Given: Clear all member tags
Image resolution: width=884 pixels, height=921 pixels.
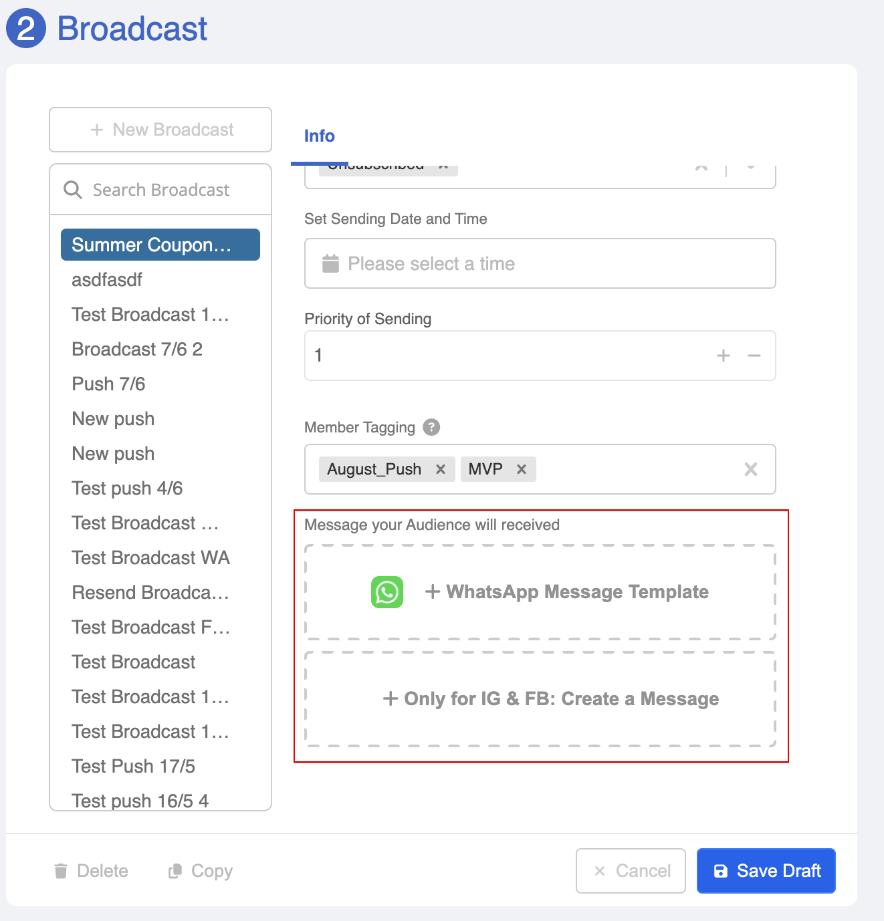Looking at the screenshot, I should click(750, 469).
